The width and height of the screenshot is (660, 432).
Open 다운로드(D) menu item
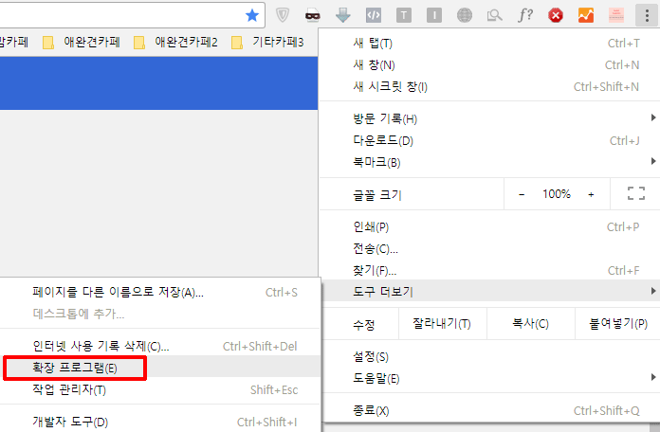pos(489,141)
